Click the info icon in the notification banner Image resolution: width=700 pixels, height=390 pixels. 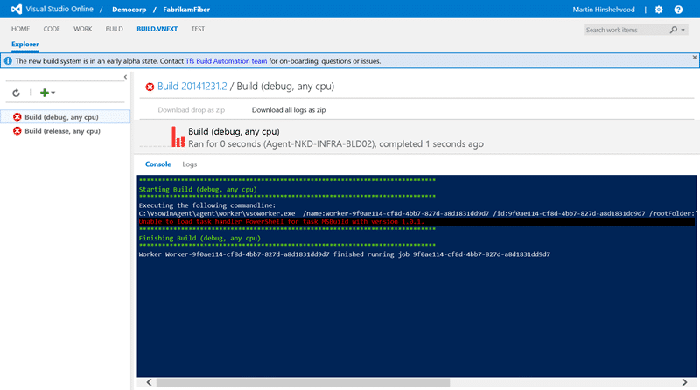click(x=8, y=60)
